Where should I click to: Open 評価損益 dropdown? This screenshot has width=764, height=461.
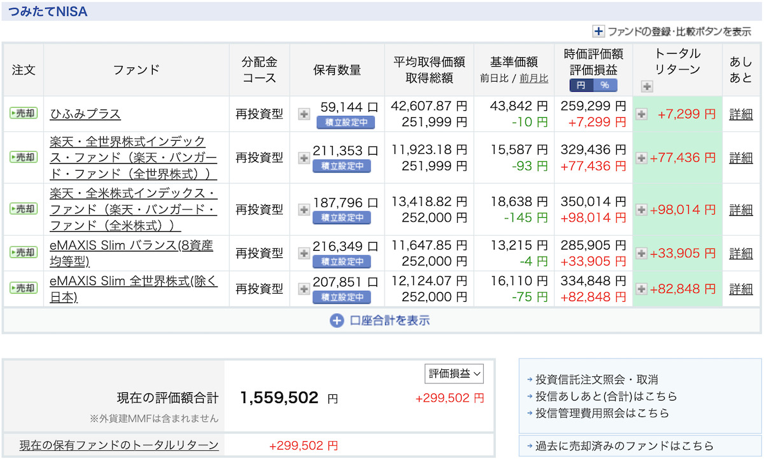454,374
